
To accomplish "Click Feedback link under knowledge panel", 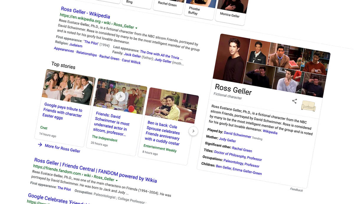I will pos(296,190).
